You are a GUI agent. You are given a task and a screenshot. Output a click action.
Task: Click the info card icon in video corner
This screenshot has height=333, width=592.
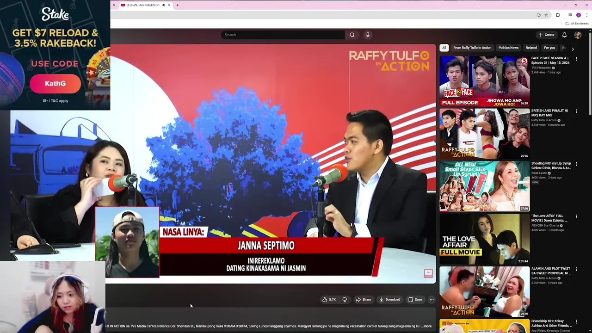(x=428, y=273)
